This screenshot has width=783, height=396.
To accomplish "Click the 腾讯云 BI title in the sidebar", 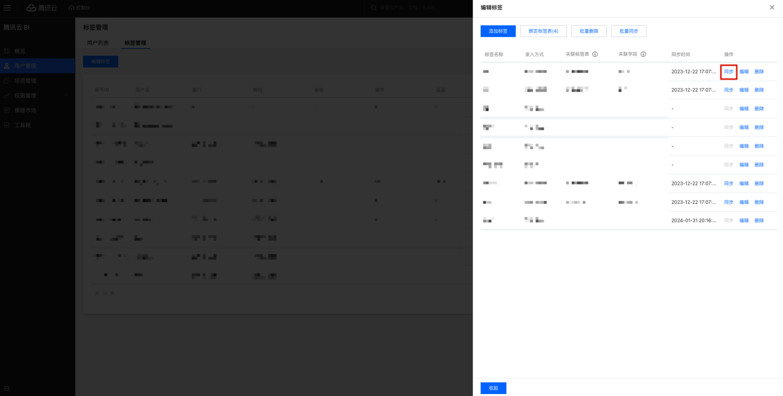I will click(x=17, y=27).
